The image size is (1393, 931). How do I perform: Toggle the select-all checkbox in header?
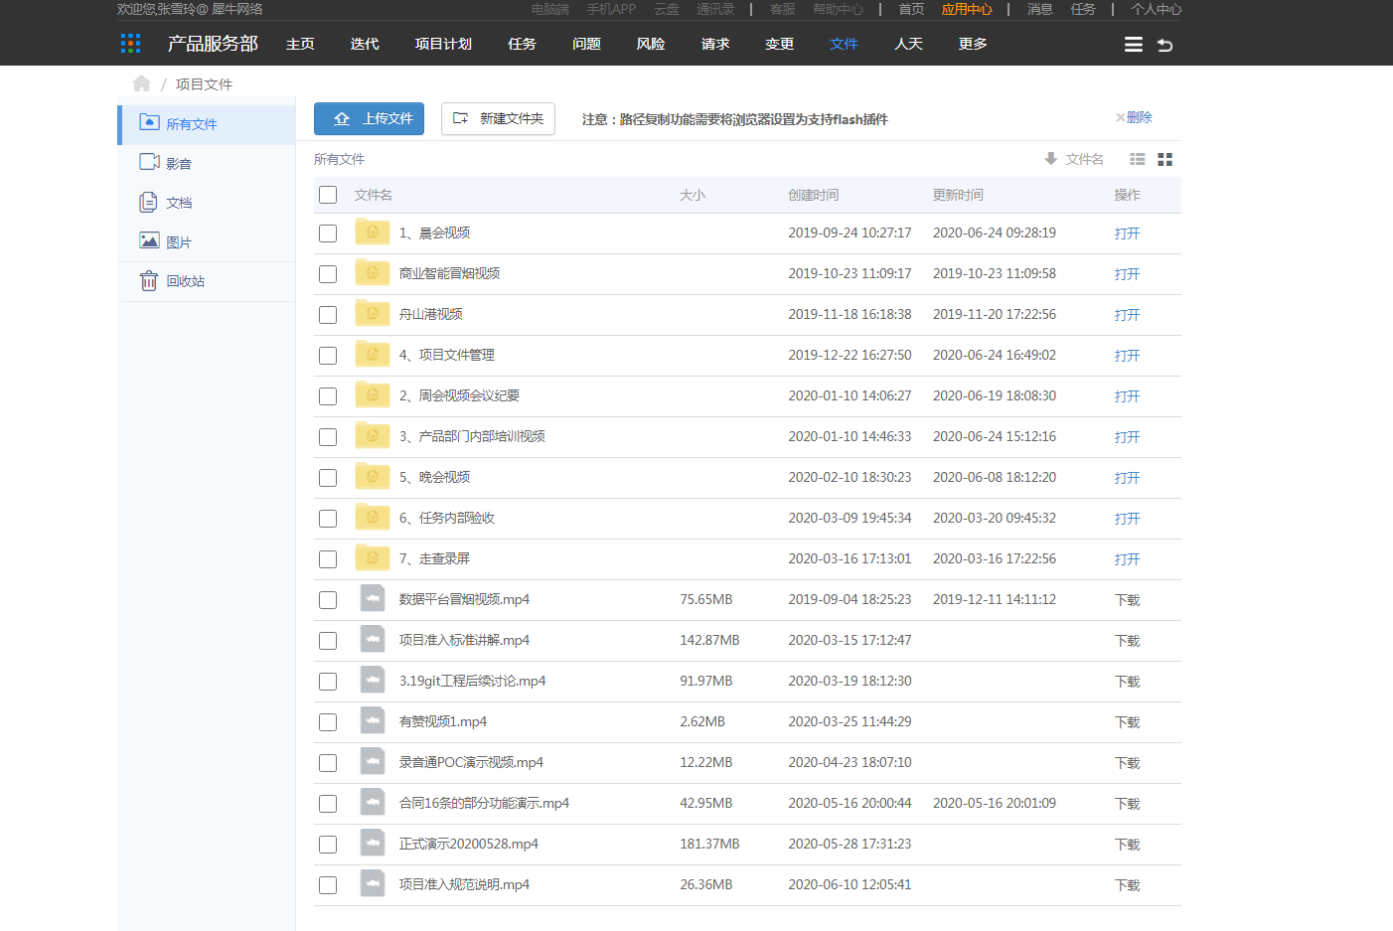pos(328,195)
